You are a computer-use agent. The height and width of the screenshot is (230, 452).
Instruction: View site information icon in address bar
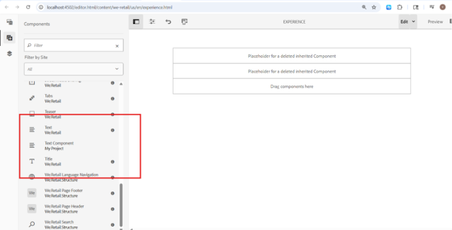(x=41, y=7)
